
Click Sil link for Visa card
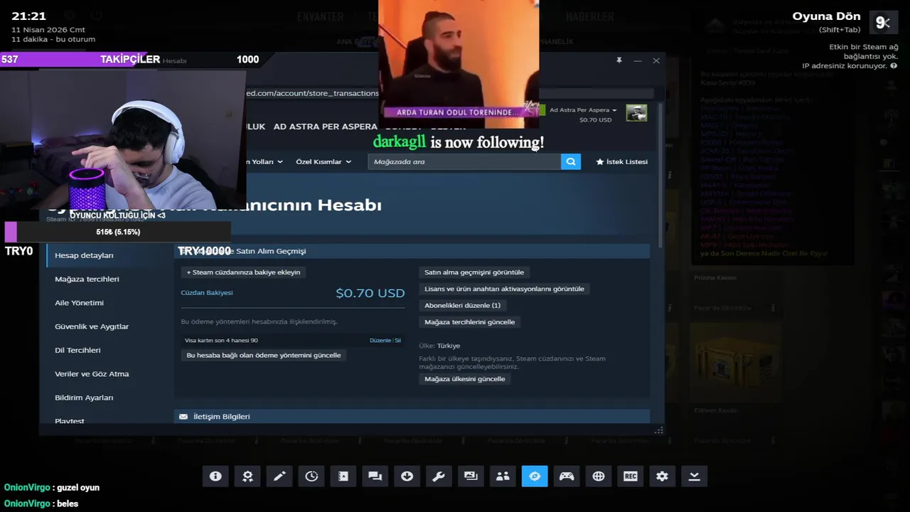pyautogui.click(x=398, y=341)
